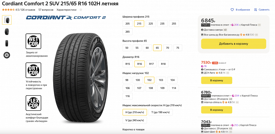Click the FLEX COR acoustic comfort badge

click(x=33, y=103)
